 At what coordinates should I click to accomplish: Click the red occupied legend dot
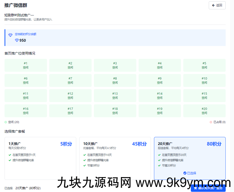coord(211,122)
